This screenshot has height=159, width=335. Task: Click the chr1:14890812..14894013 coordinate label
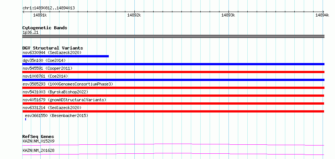(x=49, y=8)
